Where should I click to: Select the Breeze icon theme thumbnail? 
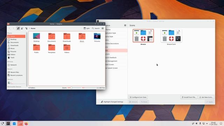point(143,36)
